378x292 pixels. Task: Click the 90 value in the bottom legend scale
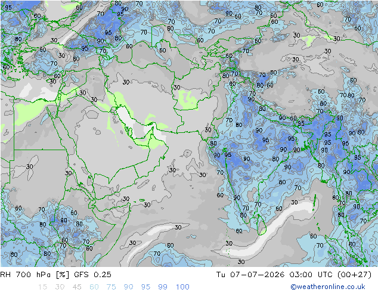point(129,287)
